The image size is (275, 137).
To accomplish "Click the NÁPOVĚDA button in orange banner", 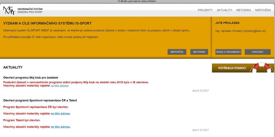I will tap(177, 52).
